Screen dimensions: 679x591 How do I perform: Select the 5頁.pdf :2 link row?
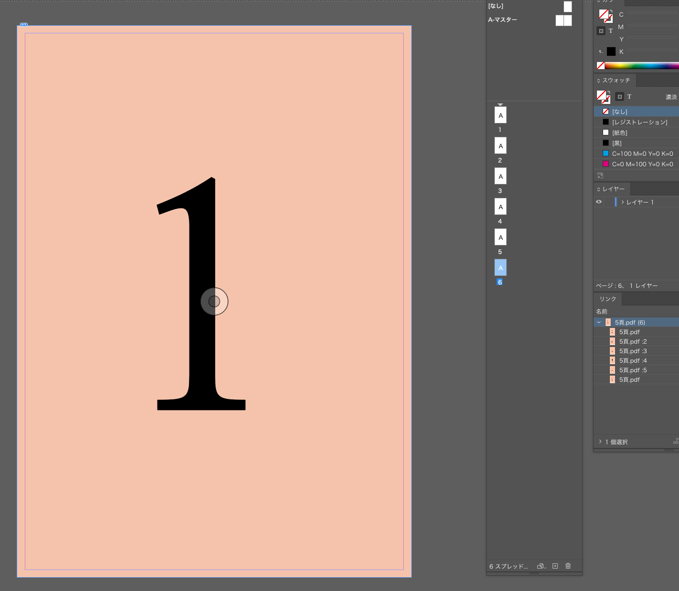(636, 341)
